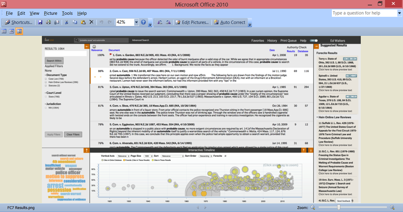Click the Undo arrow icon
This screenshot has height=212, width=403.
(x=101, y=22)
